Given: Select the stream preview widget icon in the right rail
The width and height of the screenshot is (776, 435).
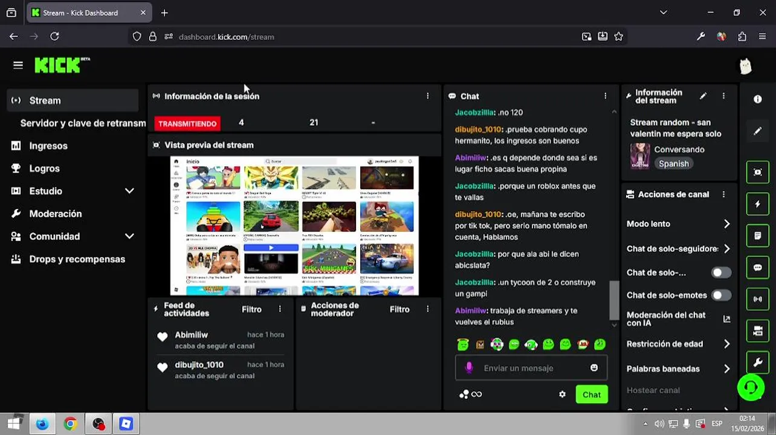Looking at the screenshot, I should (x=758, y=172).
